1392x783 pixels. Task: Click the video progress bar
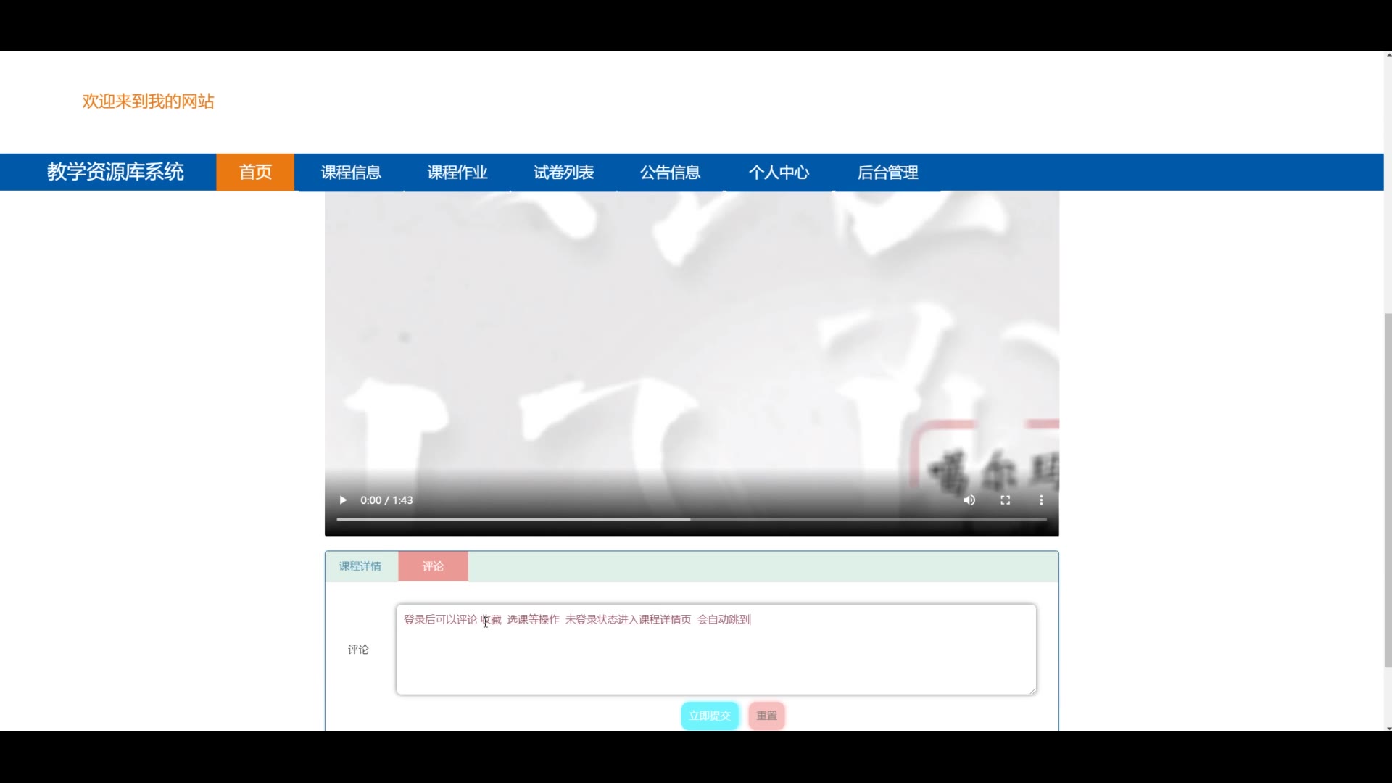tap(691, 519)
